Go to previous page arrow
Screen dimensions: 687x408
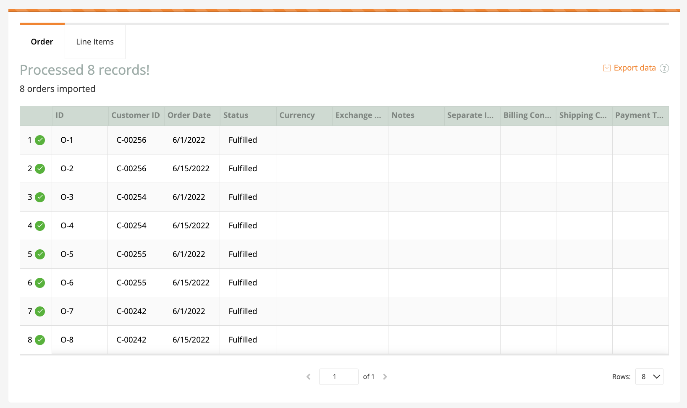tap(309, 377)
